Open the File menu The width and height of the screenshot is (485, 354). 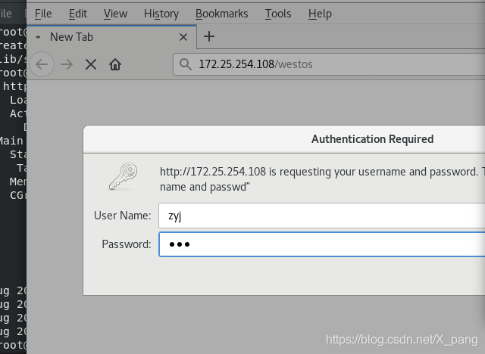43,14
